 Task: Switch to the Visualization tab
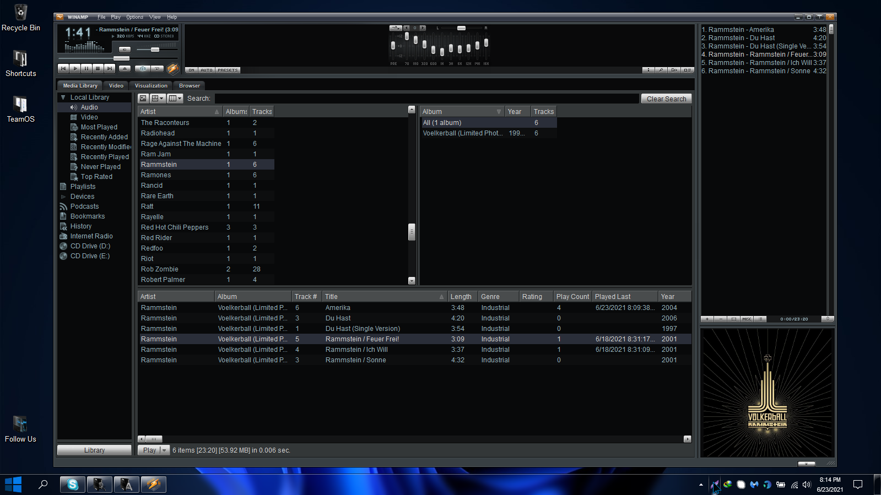click(151, 86)
